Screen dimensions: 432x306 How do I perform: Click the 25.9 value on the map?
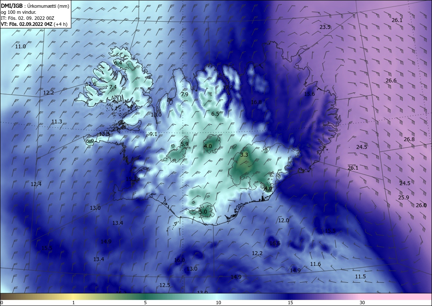403,197
